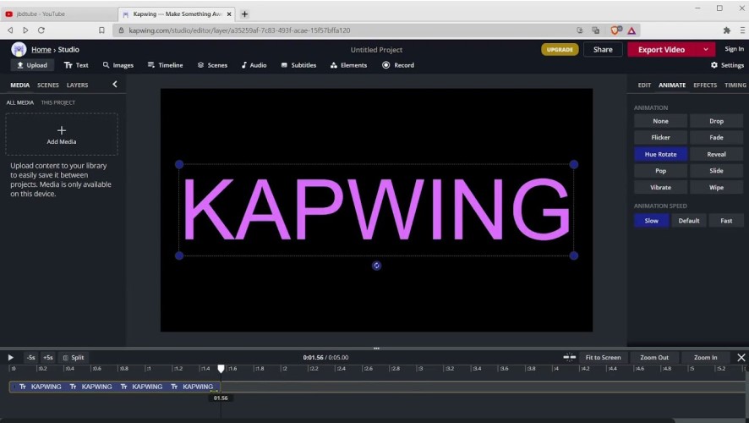Select None animation
749x423 pixels.
click(660, 121)
